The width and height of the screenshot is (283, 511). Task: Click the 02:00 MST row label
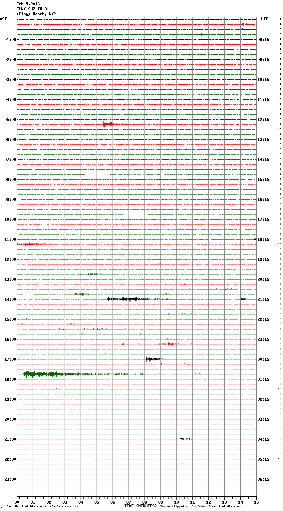pyautogui.click(x=10, y=60)
